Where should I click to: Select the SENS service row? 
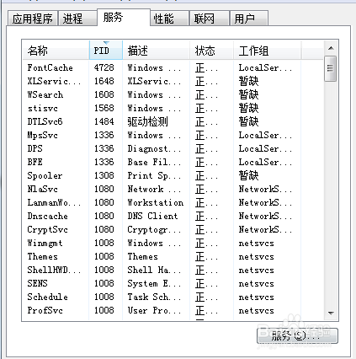click(173, 283)
